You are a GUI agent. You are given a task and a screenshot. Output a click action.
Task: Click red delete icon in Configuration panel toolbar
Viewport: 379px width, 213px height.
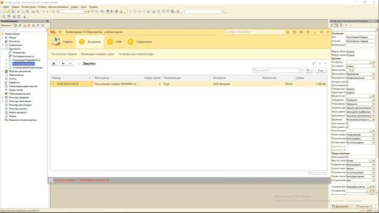[x=29, y=25]
